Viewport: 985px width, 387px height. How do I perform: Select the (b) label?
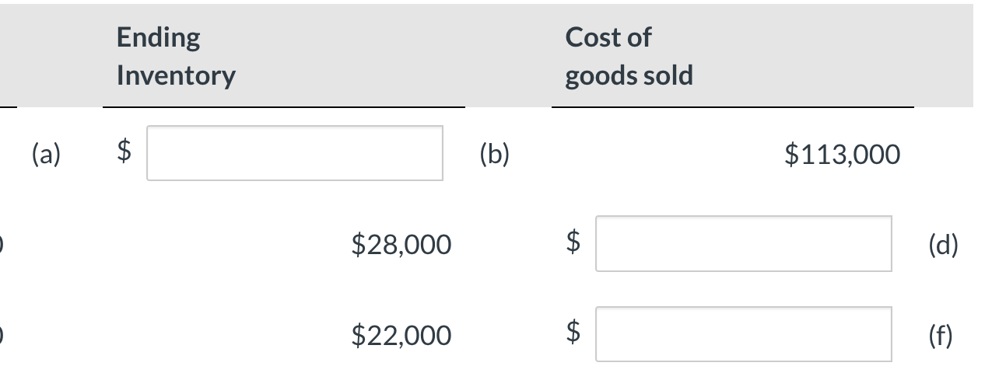pos(494,154)
